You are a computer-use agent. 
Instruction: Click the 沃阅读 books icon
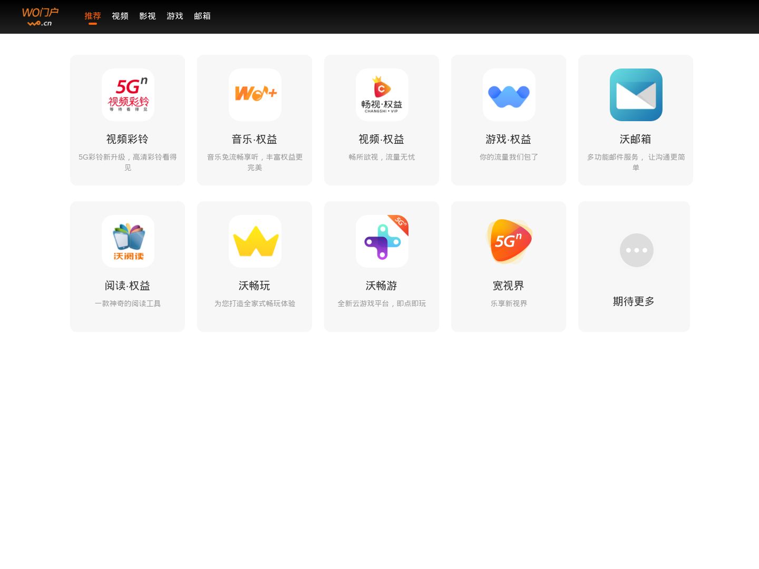pyautogui.click(x=128, y=241)
